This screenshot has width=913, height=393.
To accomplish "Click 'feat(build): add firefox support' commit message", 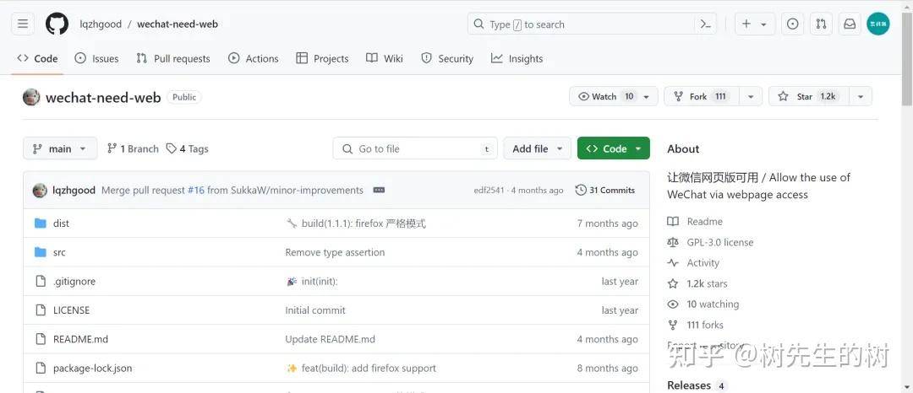I will 369,368.
